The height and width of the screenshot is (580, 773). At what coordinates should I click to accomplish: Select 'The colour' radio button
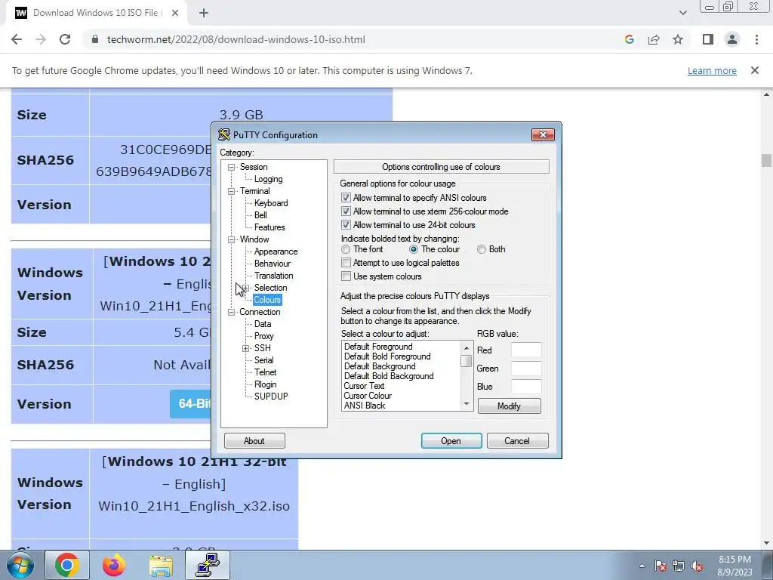pos(414,249)
